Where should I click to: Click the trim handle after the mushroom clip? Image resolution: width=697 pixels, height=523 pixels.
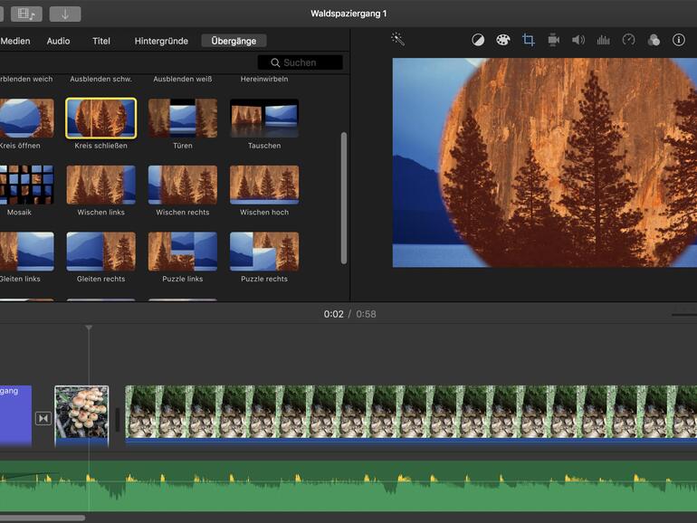point(118,420)
